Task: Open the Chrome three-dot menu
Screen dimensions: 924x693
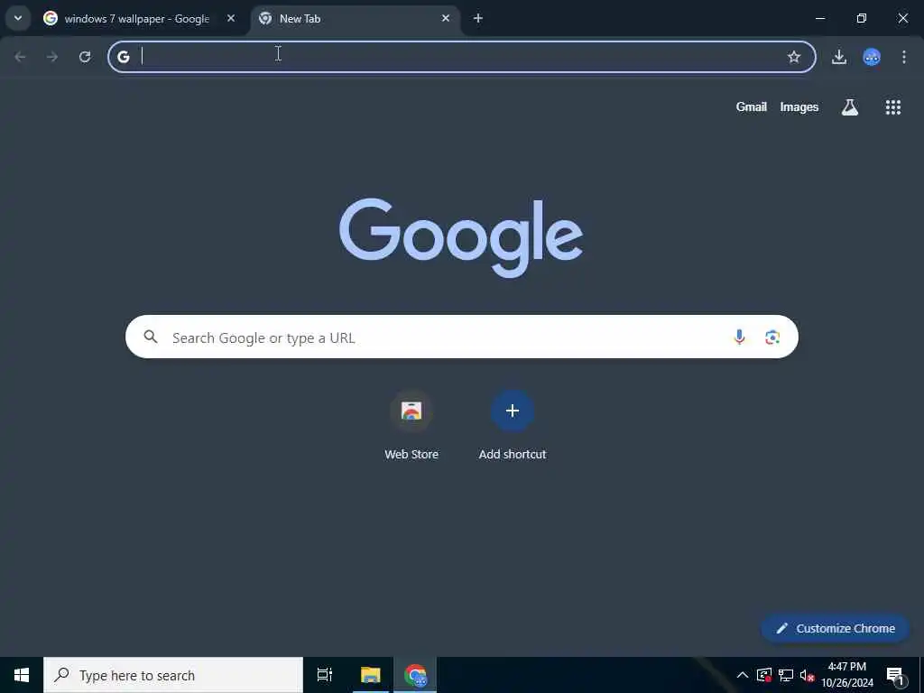Action: pyautogui.click(x=904, y=57)
